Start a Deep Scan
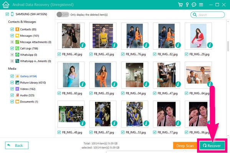 click(x=184, y=146)
